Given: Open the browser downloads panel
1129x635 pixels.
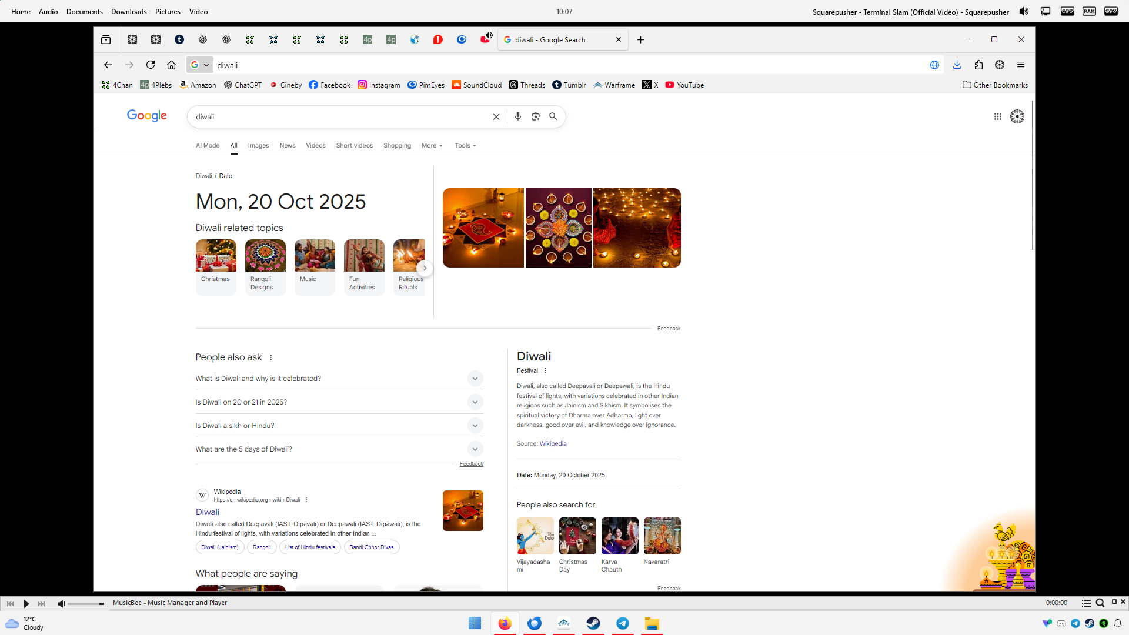Looking at the screenshot, I should pos(957,65).
